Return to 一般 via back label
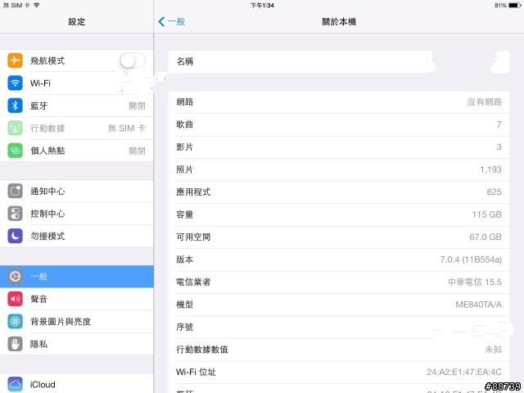The height and width of the screenshot is (393, 524). click(x=177, y=22)
